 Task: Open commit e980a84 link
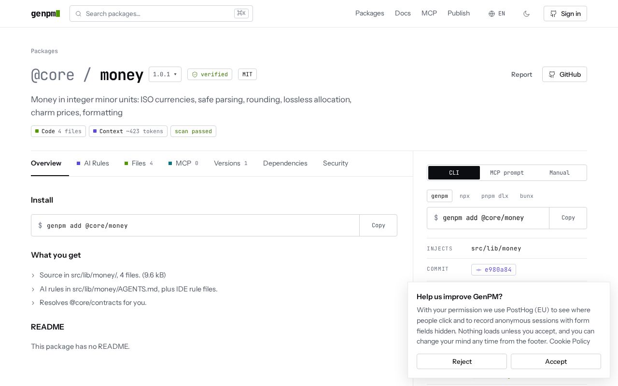(493, 270)
